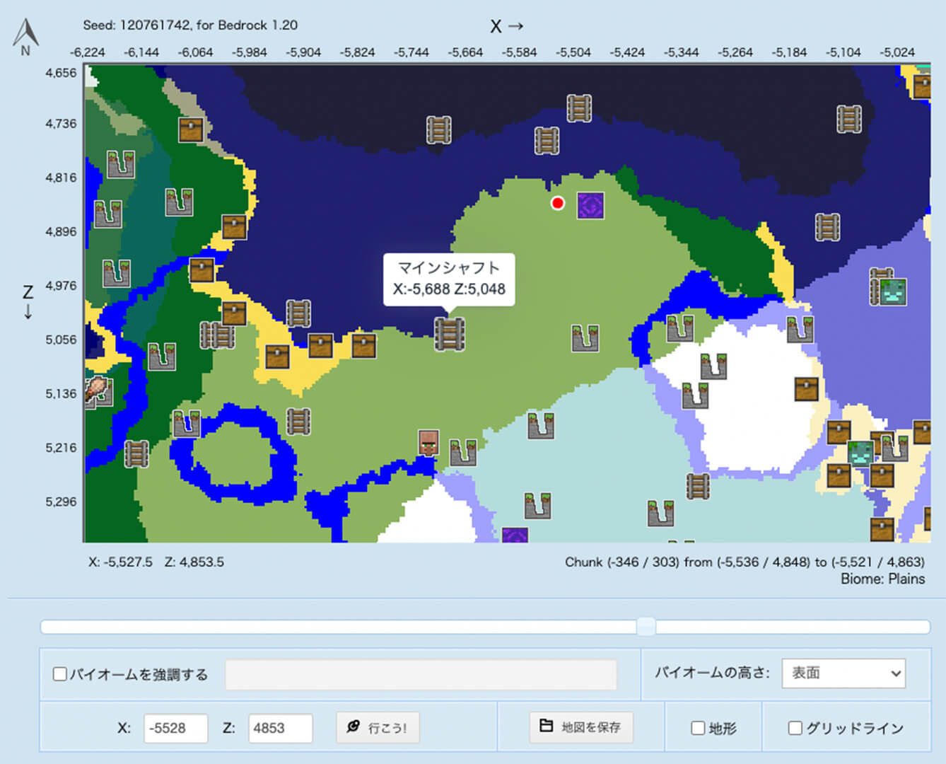The height and width of the screenshot is (764, 946).
Task: Select the mineshaft icon left of the river loop
Action: pyautogui.click(x=136, y=453)
